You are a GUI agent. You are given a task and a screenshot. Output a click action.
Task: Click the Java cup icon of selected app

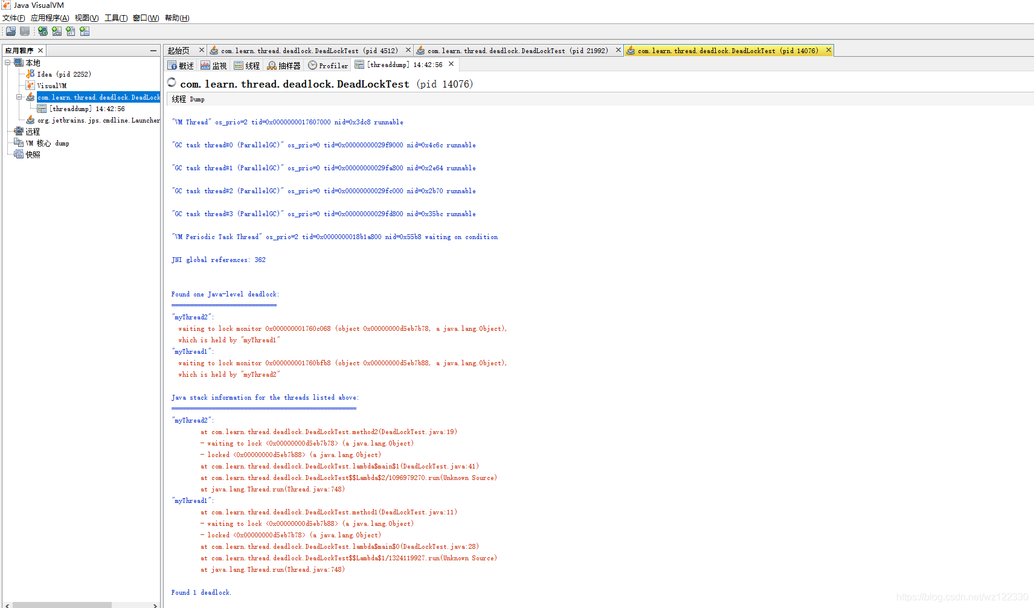click(x=30, y=97)
